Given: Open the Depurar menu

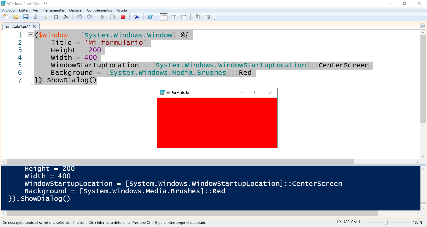Looking at the screenshot, I should (x=76, y=10).
